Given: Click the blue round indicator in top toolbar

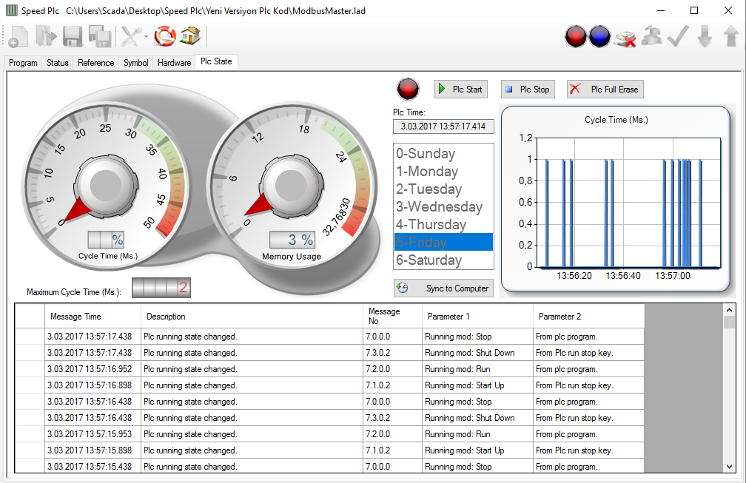Looking at the screenshot, I should click(599, 36).
